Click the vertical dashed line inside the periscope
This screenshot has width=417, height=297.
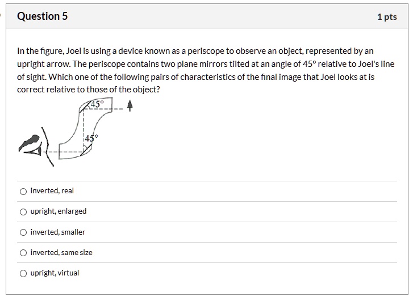pyautogui.click(x=83, y=122)
